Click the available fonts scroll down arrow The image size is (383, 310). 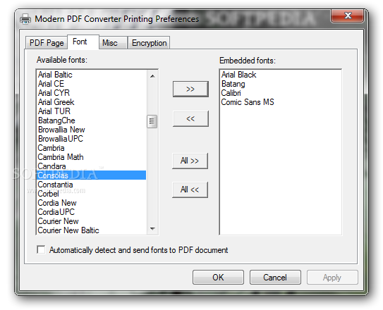coord(152,229)
